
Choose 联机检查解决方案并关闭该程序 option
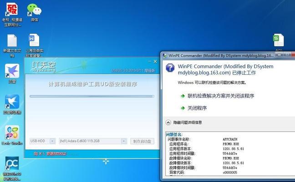(x=221, y=96)
